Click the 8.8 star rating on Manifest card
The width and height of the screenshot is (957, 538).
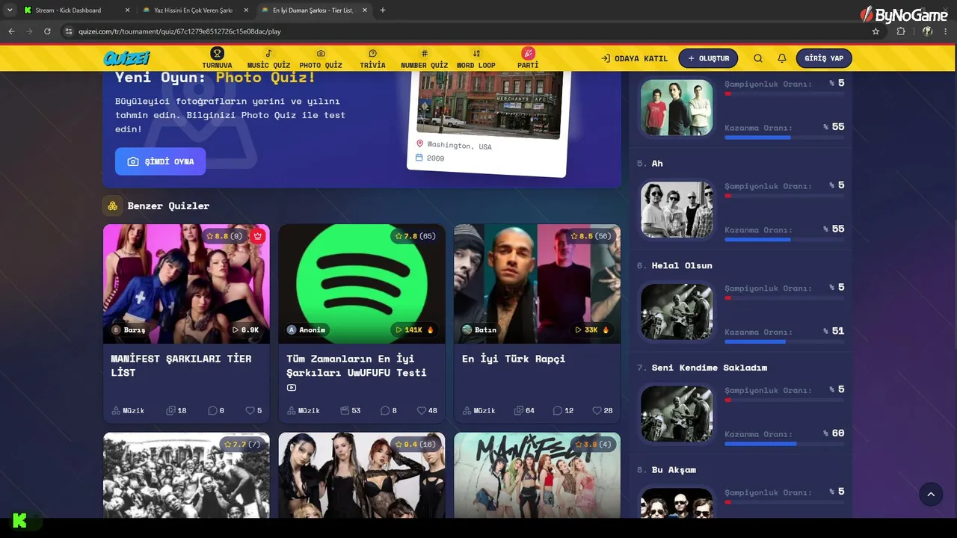click(x=225, y=236)
